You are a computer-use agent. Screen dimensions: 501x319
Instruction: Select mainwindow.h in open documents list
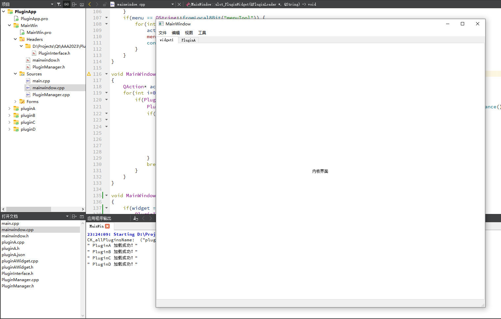click(15, 236)
